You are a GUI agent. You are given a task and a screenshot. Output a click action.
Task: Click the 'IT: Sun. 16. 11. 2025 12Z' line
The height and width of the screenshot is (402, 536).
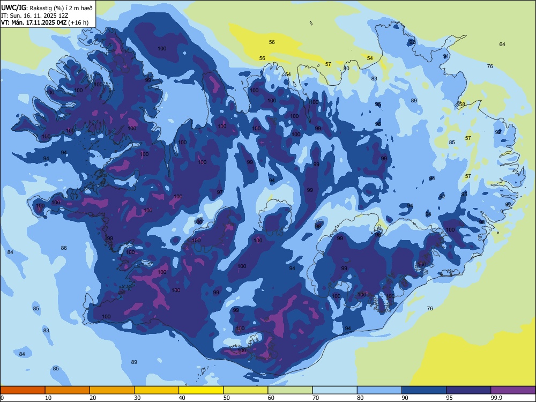point(35,16)
